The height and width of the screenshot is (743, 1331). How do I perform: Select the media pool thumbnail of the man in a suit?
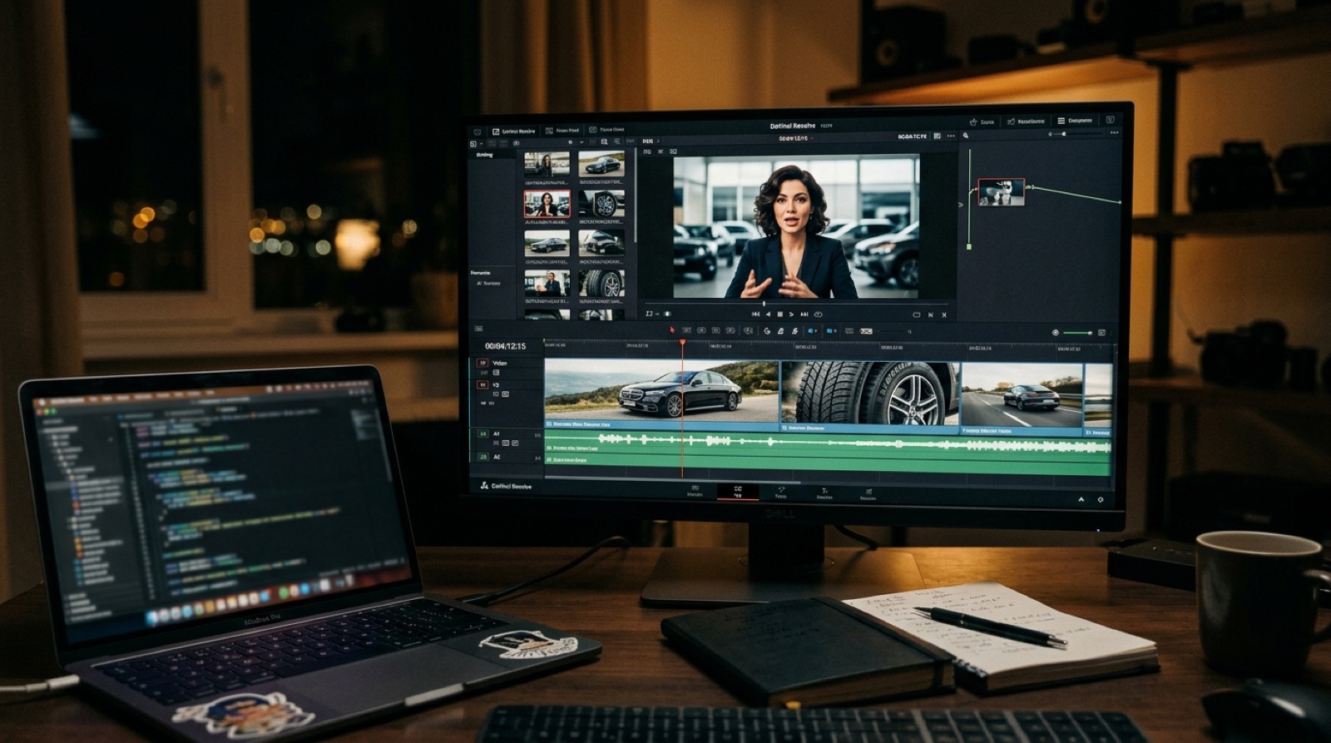tap(547, 283)
